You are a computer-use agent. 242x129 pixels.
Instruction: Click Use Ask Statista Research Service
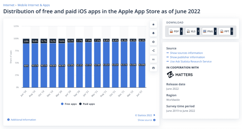point(190,62)
